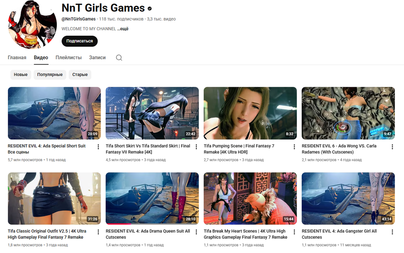404x253 pixels.
Task: Switch sorting to Старые
Action: coord(80,74)
